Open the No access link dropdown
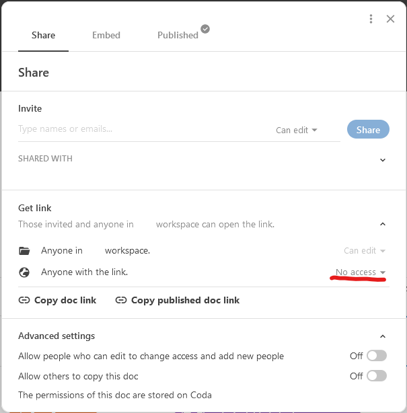This screenshot has height=413, width=407. point(361,272)
